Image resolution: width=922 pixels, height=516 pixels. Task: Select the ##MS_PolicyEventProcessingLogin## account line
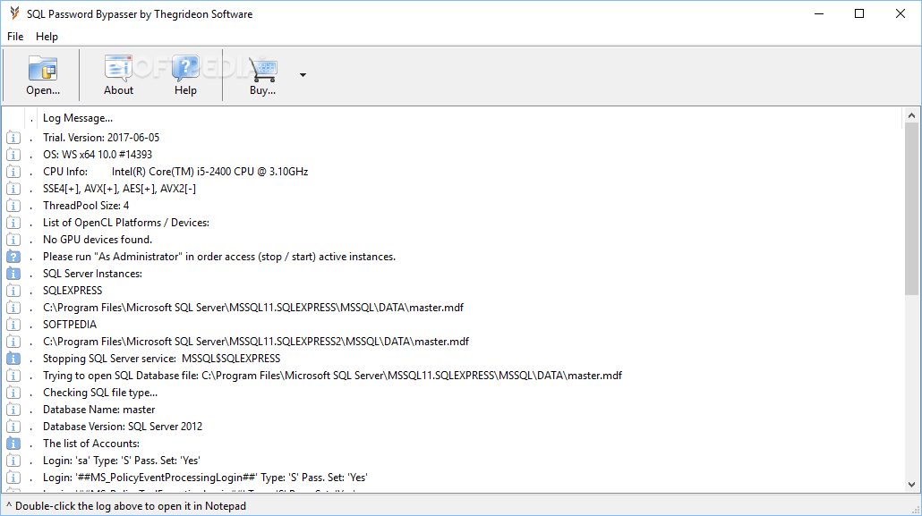pyautogui.click(x=205, y=478)
